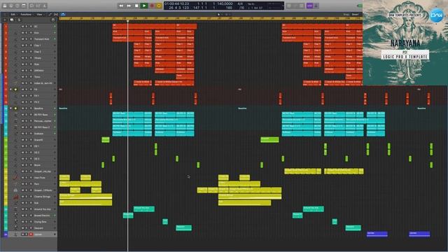Open the tracks area Edit menu

click(x=13, y=14)
